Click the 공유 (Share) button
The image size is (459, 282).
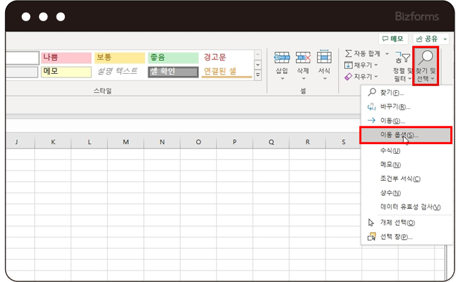coord(431,38)
